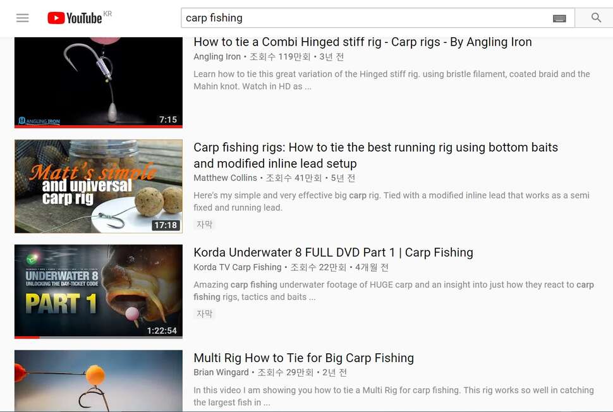This screenshot has width=613, height=412.
Task: Go to Angling Iron channel
Action: (217, 57)
